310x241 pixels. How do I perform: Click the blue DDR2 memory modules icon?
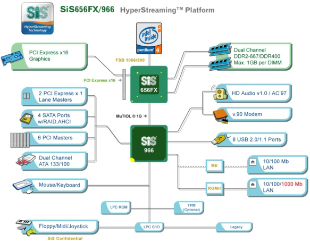pyautogui.click(x=220, y=56)
